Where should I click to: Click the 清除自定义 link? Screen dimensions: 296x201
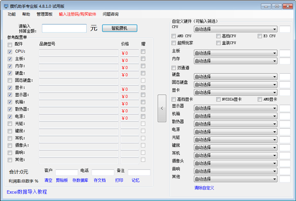[204, 188]
